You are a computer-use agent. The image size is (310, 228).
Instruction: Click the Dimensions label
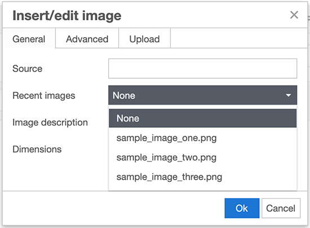click(x=37, y=149)
